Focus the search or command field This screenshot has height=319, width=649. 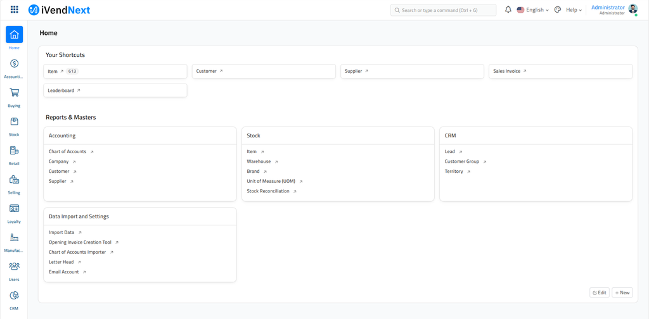(444, 10)
